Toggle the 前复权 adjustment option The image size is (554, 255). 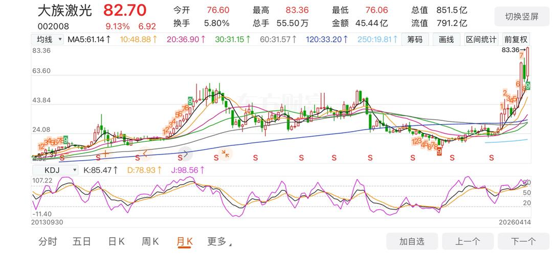[516, 39]
